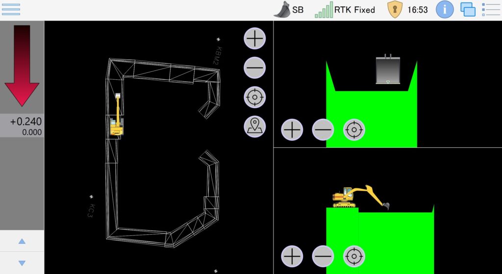The height and width of the screenshot is (274, 502).
Task: Recenter the bucket cross-section view
Action: coord(354,130)
